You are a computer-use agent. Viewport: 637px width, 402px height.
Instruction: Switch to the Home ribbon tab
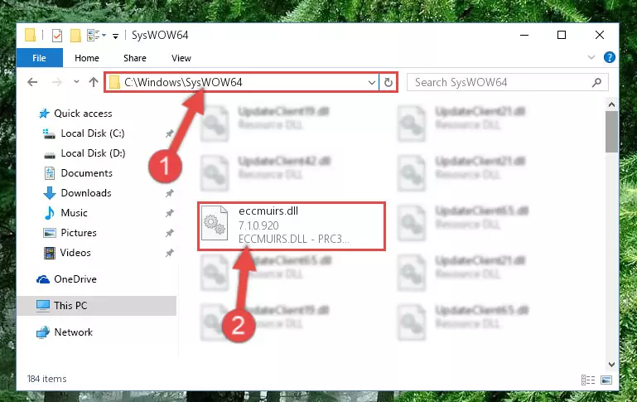pyautogui.click(x=86, y=58)
